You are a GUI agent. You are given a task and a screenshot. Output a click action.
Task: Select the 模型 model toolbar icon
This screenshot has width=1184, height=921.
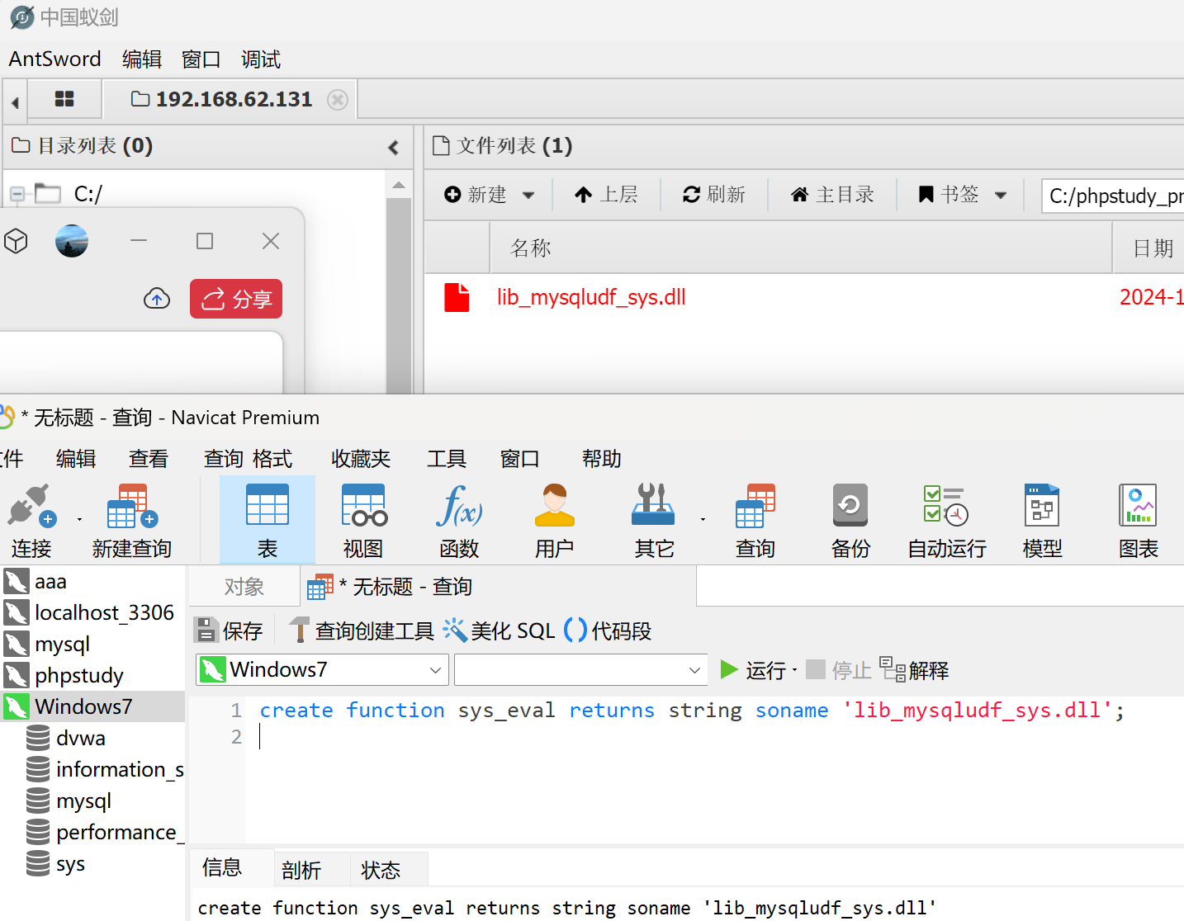1042,522
